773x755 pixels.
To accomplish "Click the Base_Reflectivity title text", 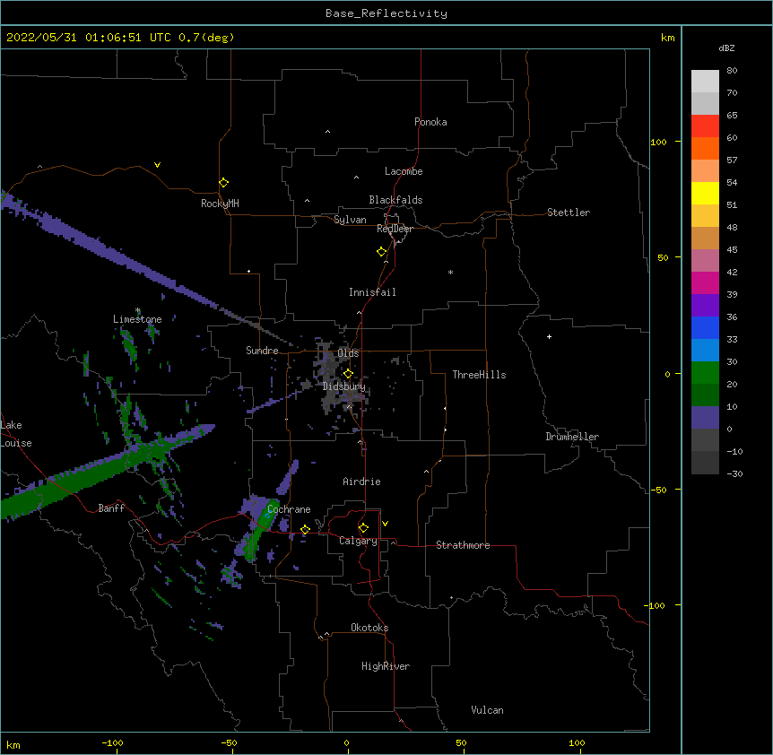I will click(386, 13).
